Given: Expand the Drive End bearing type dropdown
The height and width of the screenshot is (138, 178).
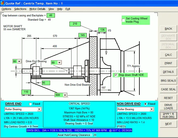Looking at the screenshot, I should 39,109.
